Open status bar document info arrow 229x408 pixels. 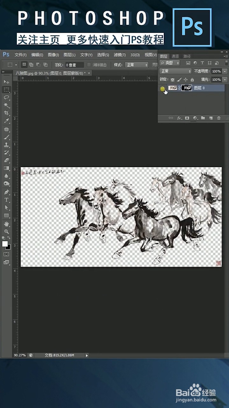[x=87, y=355]
